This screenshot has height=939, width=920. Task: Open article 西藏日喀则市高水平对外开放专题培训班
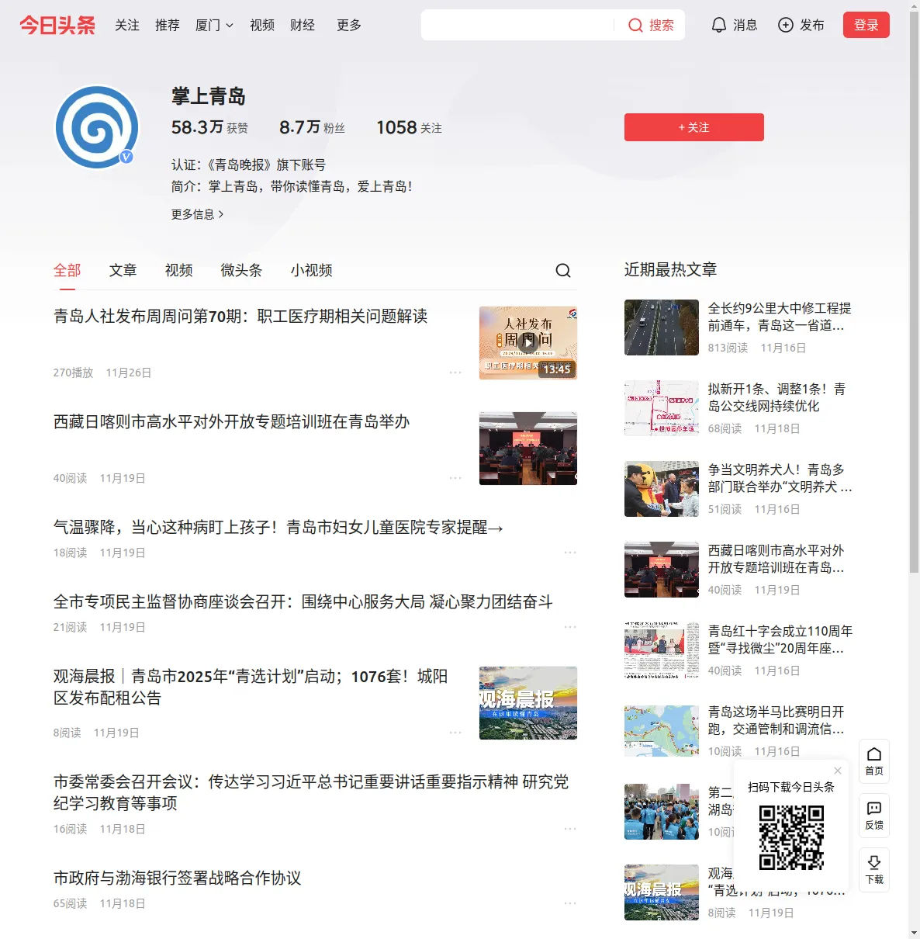point(231,421)
